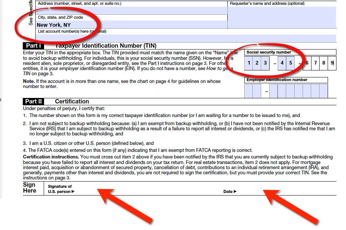
Task: Click the 'Employer identification number' label
Action: (x=277, y=80)
